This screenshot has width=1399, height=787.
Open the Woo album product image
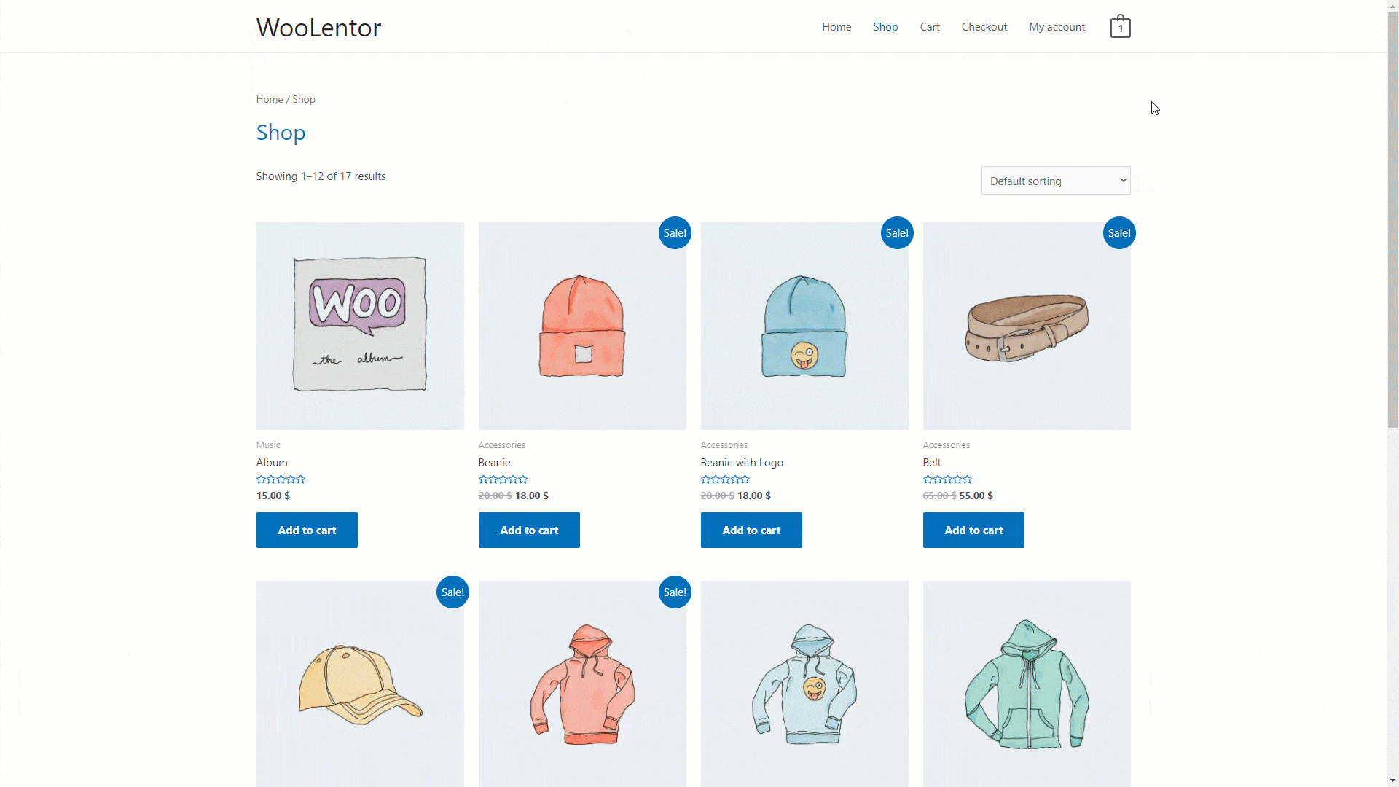[x=360, y=326]
